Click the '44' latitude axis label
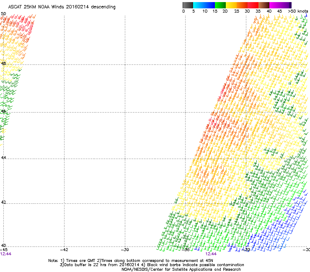 (3, 158)
